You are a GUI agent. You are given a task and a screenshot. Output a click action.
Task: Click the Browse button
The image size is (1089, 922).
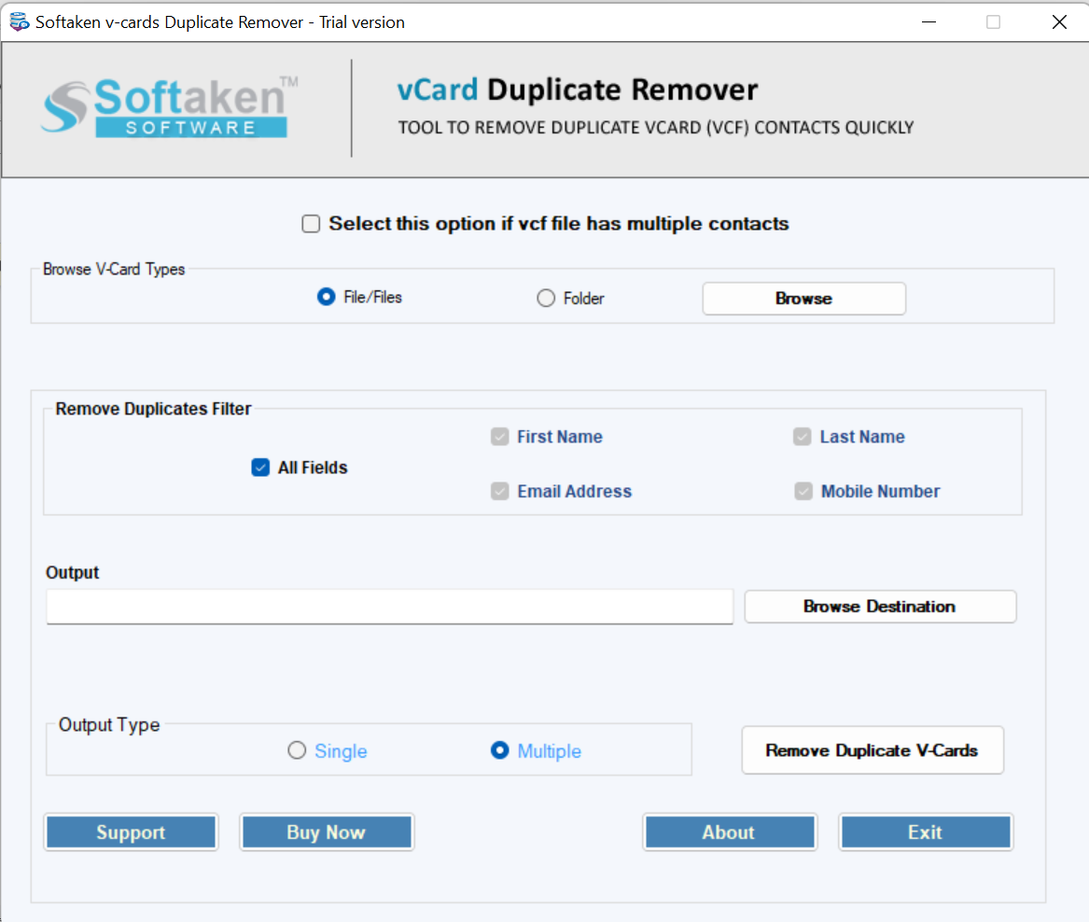pos(803,298)
